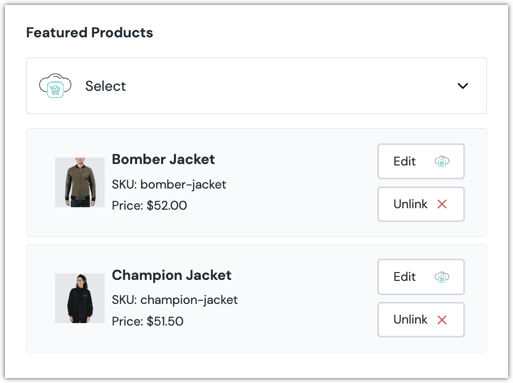Click the cloud cart icon in Select dropdown
513x383 pixels.
click(x=55, y=86)
